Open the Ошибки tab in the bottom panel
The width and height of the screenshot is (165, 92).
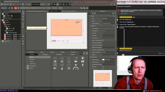(x=72, y=54)
